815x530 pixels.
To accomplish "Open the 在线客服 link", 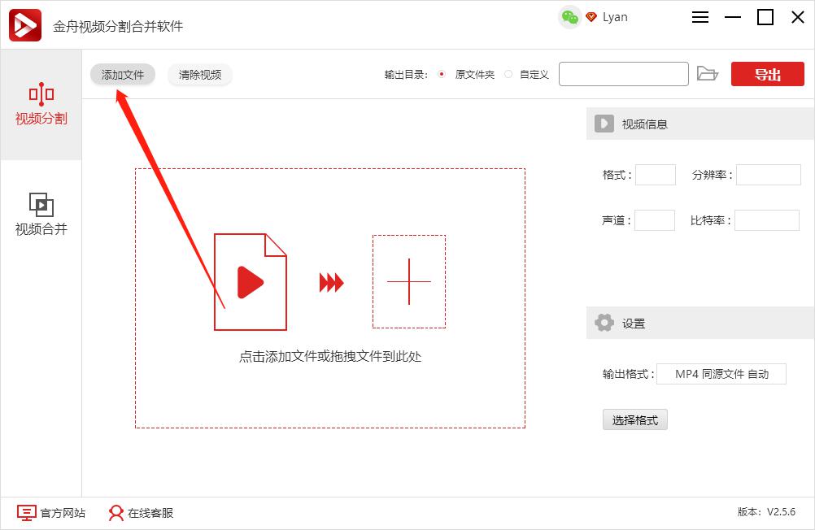I will [x=141, y=514].
